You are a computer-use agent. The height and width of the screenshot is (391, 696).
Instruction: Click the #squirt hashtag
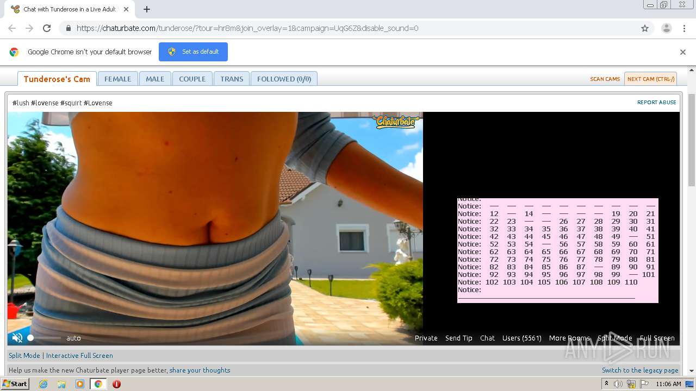[71, 103]
